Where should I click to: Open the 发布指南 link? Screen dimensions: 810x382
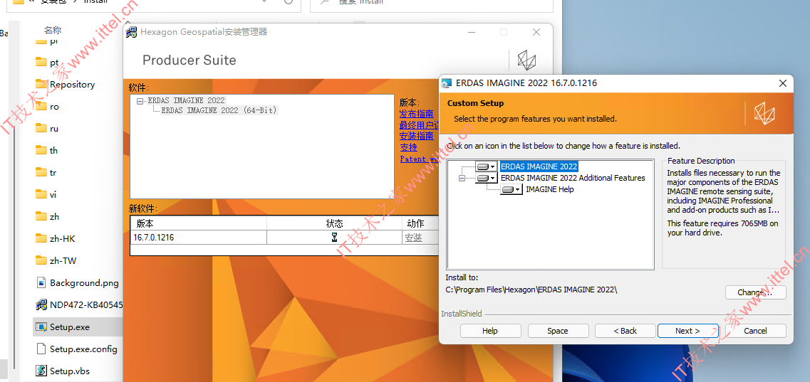(416, 114)
